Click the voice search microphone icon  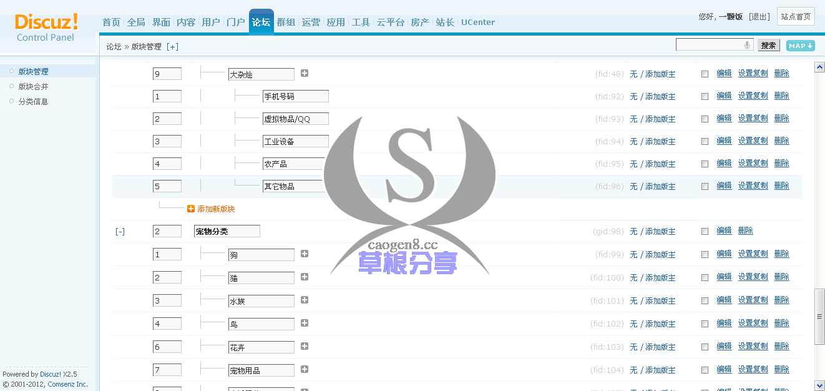click(x=748, y=44)
